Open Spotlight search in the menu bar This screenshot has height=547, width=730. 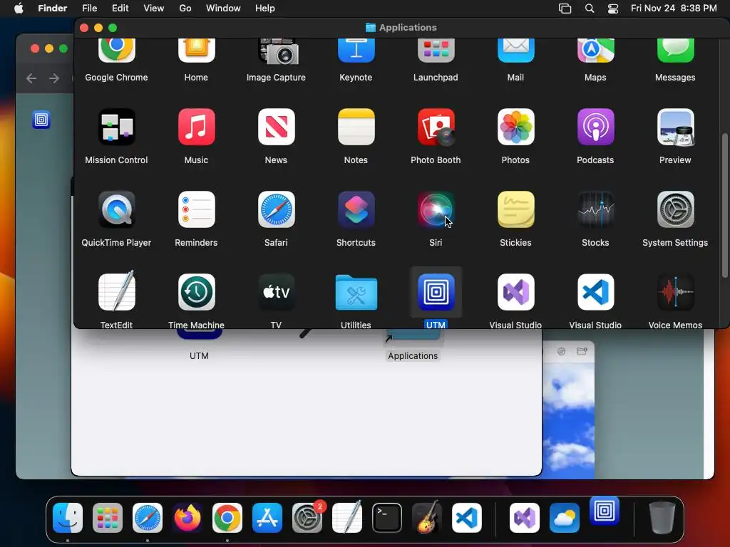[x=590, y=9]
